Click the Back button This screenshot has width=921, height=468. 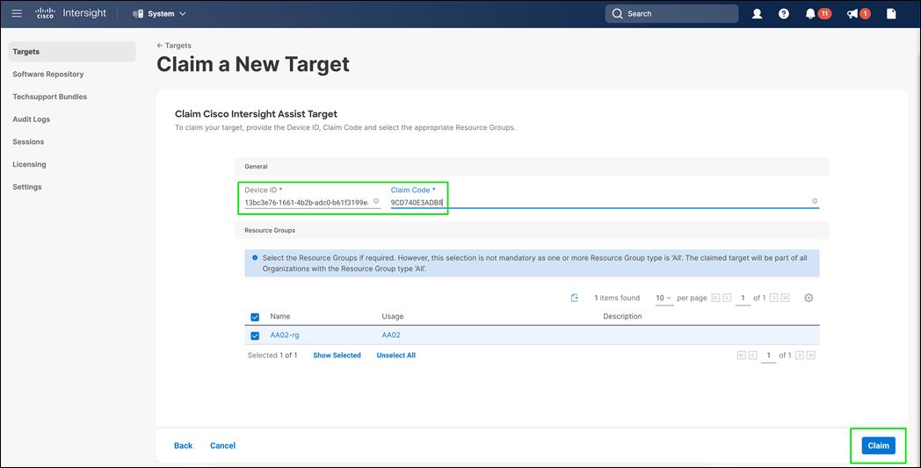coord(184,446)
